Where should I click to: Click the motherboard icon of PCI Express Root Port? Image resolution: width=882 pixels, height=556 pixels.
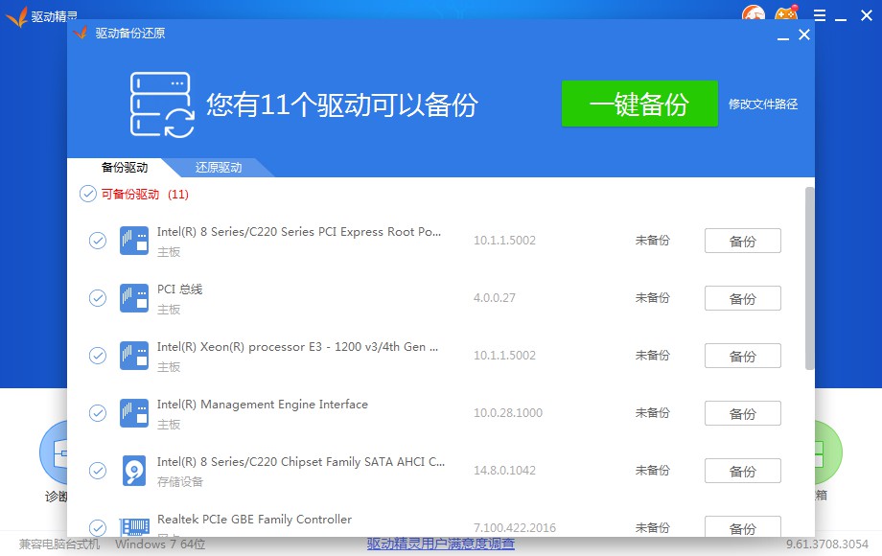[x=134, y=241]
